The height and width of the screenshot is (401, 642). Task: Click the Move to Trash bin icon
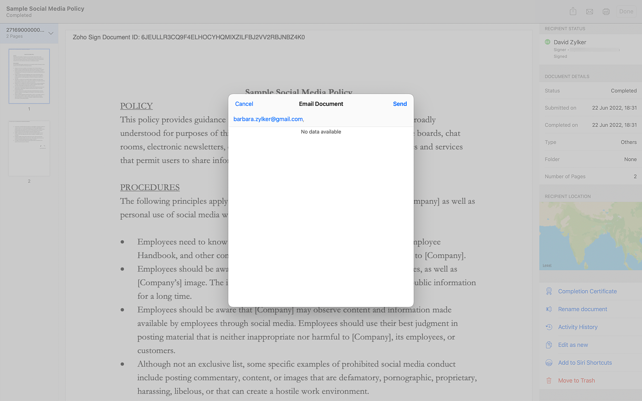[x=549, y=380]
